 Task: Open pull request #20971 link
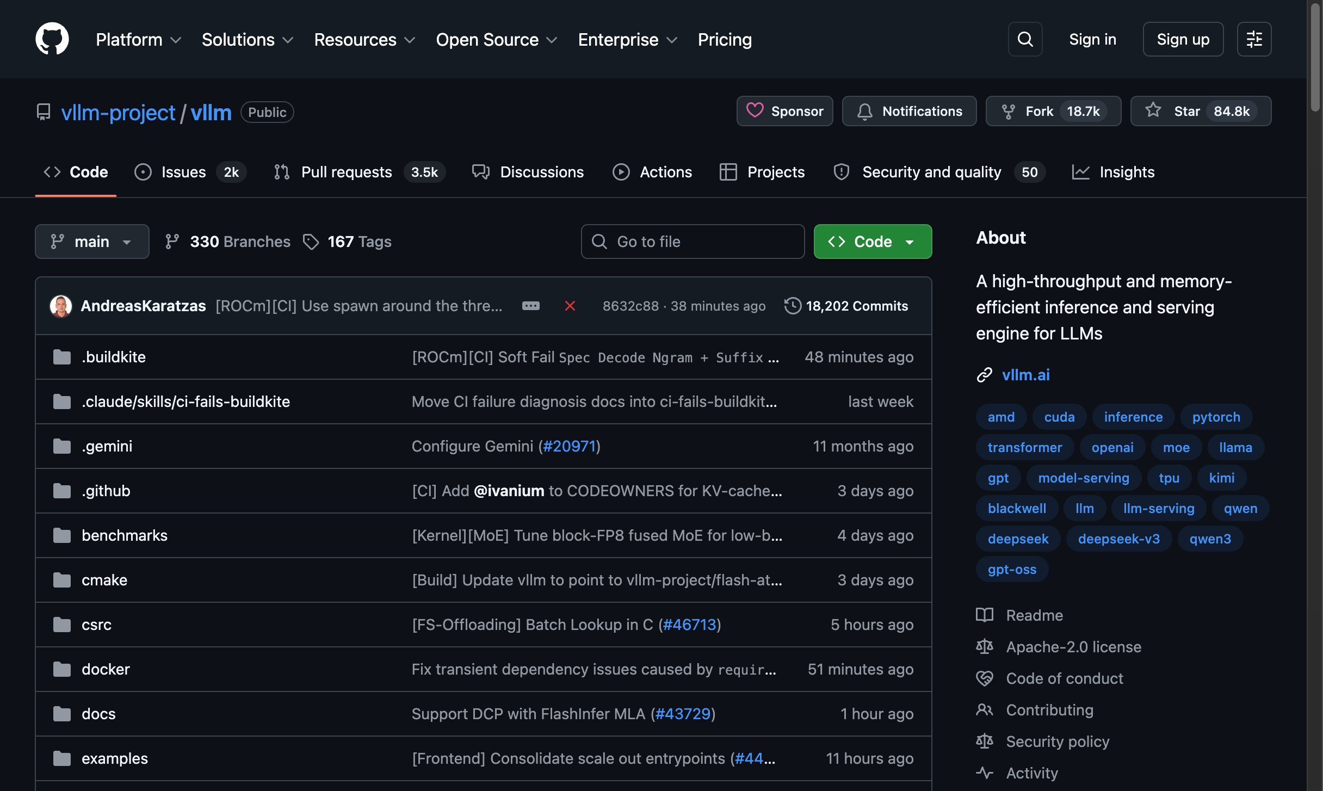(x=570, y=446)
